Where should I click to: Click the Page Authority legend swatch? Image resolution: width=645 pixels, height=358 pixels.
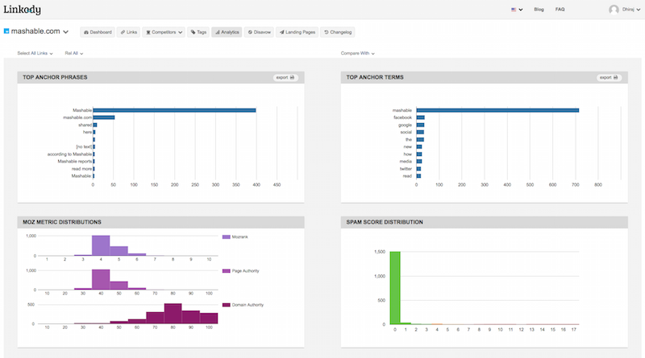click(x=227, y=271)
